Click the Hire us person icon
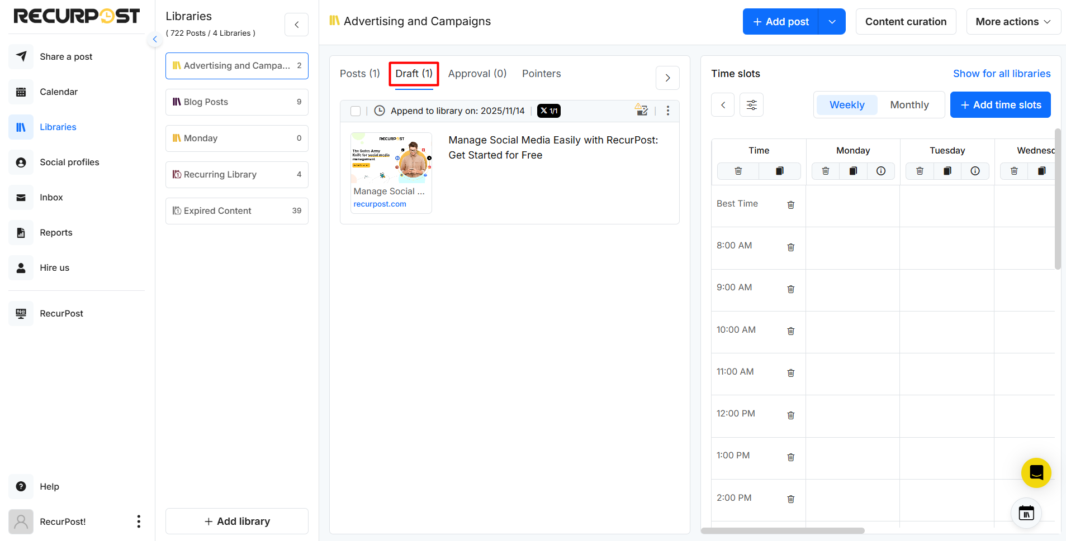This screenshot has width=1066, height=541. coord(21,267)
